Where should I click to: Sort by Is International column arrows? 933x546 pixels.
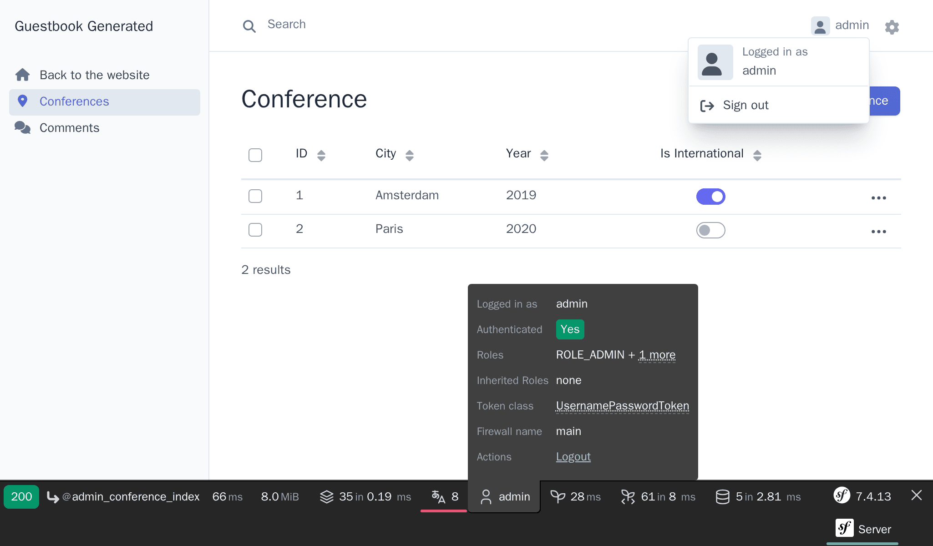tap(757, 156)
